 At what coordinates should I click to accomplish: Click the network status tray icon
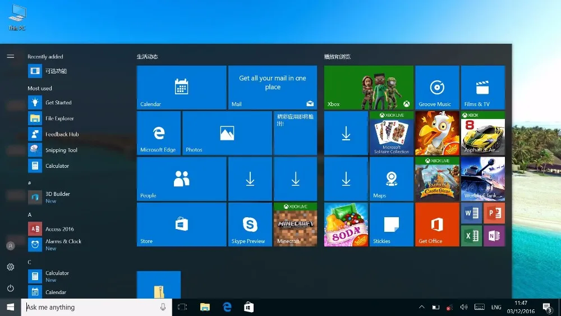[x=449, y=307]
